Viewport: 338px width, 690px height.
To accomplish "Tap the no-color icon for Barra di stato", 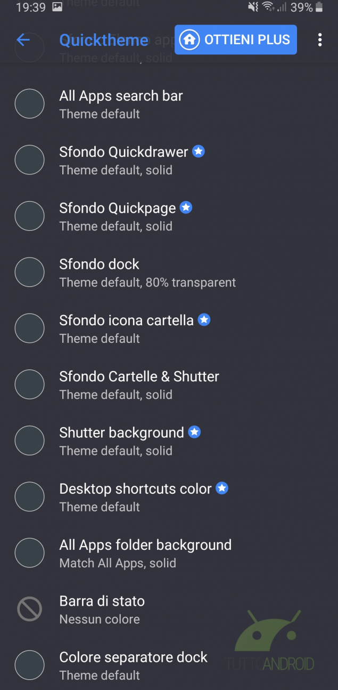I will pyautogui.click(x=29, y=609).
